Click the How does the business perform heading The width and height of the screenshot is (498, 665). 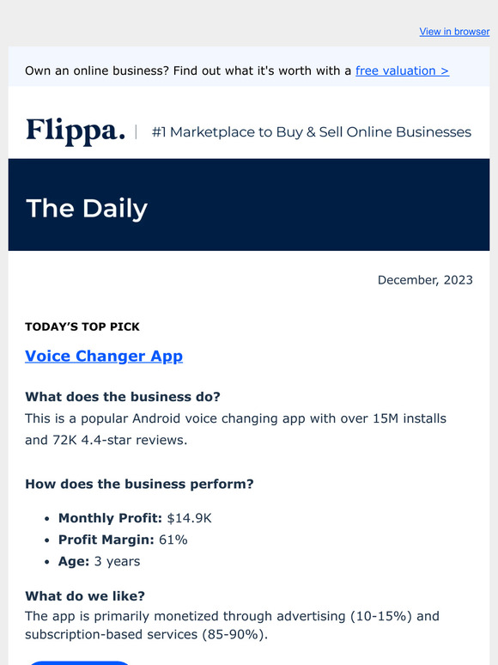pyautogui.click(x=139, y=484)
